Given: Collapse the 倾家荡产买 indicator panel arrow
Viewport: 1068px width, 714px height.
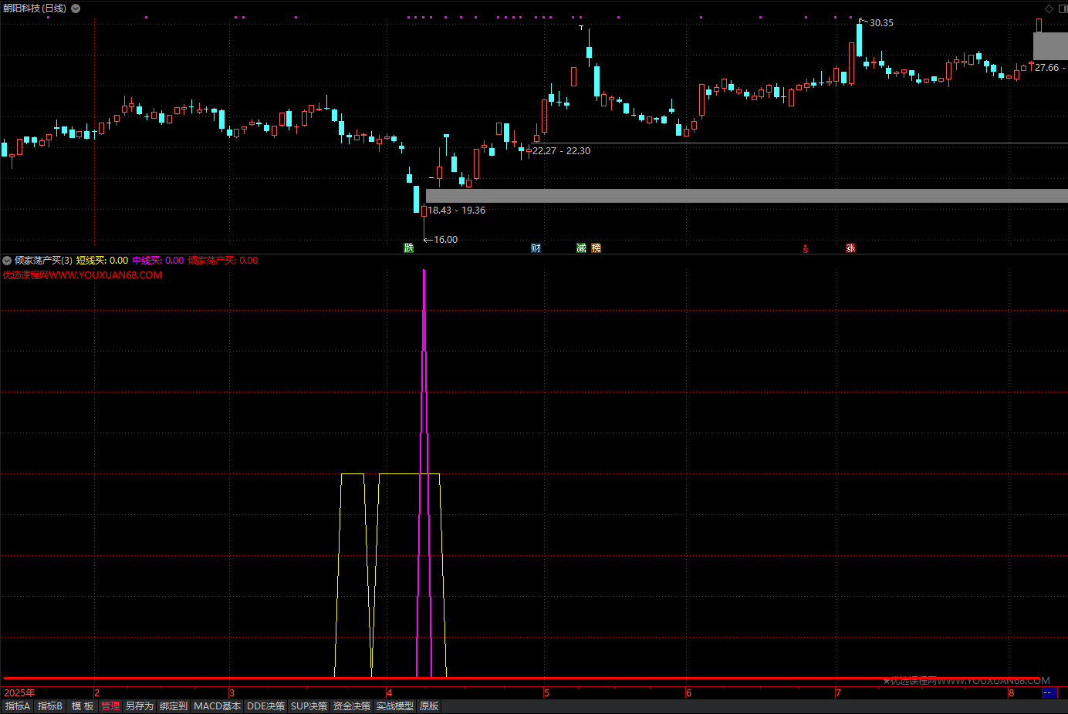Looking at the screenshot, I should pos(7,261).
